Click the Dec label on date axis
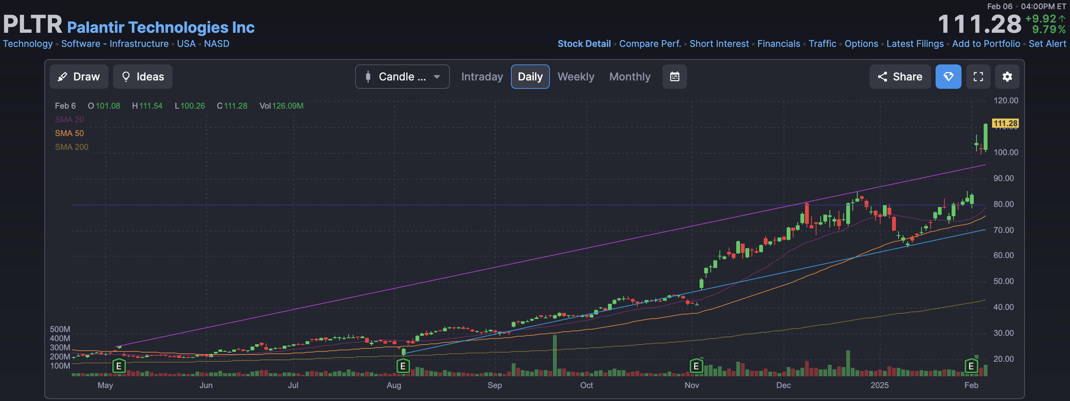1070x401 pixels. [783, 385]
